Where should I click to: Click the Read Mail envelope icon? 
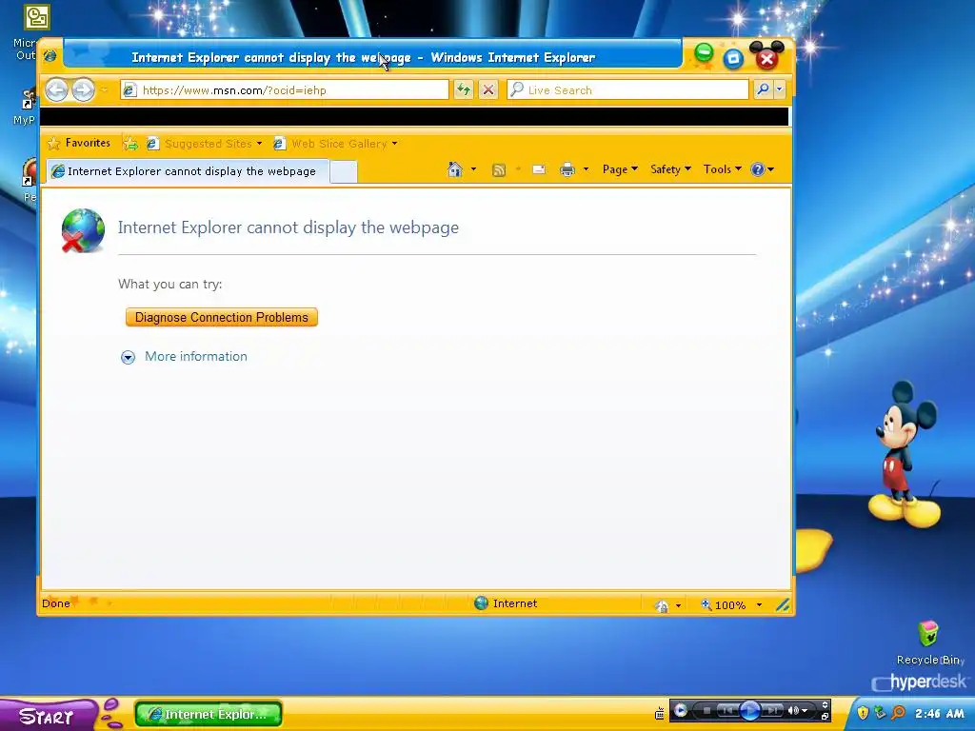(x=539, y=169)
